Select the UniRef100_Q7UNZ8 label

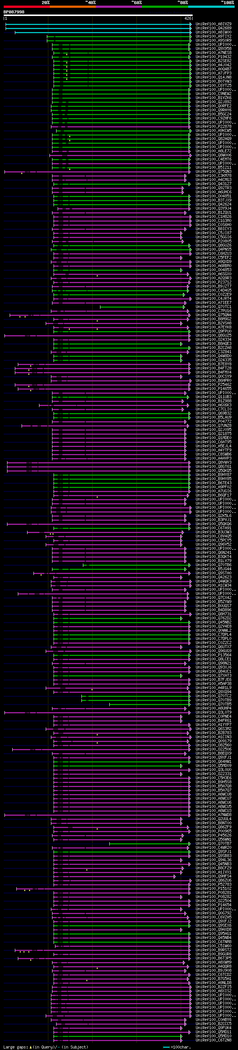tap(213, 425)
